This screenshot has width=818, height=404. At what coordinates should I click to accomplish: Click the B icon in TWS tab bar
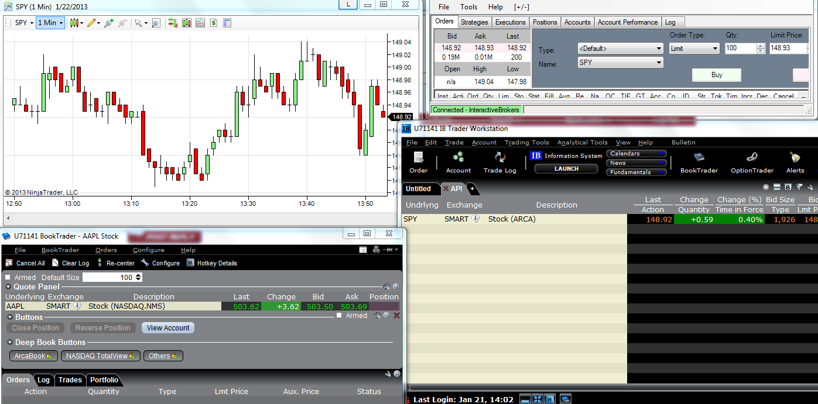point(788,187)
